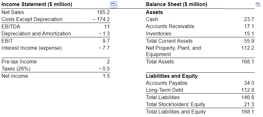Select Total Stockholders' Equity value 21.3
263x117 pixels.
(249, 105)
